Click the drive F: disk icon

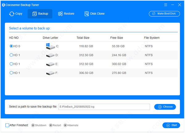point(50,73)
